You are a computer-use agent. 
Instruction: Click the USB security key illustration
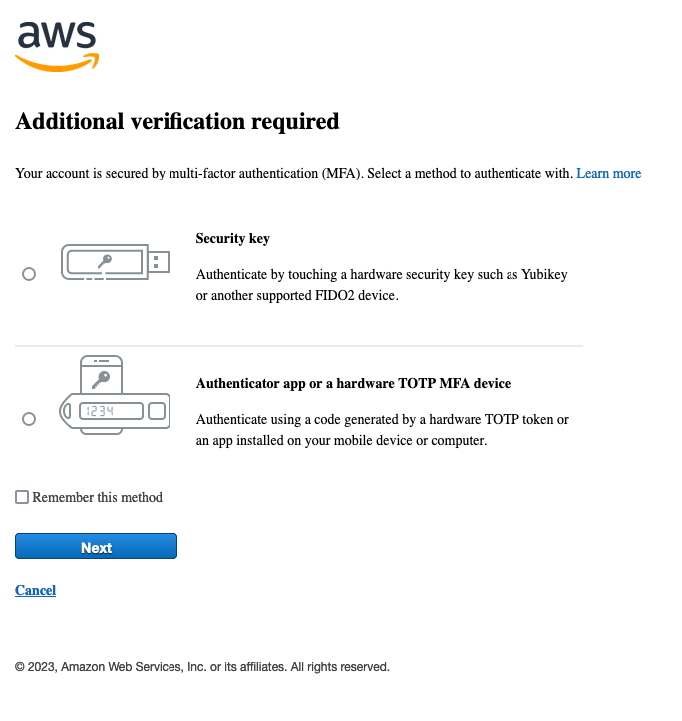(x=115, y=262)
